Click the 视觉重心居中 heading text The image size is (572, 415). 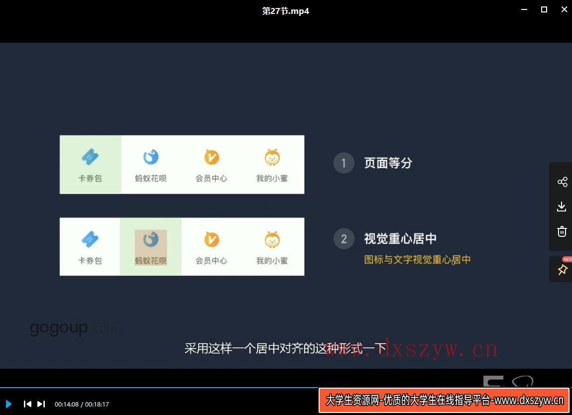pyautogui.click(x=400, y=239)
